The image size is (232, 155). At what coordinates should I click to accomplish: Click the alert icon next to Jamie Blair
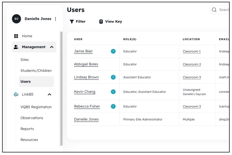pos(113,51)
